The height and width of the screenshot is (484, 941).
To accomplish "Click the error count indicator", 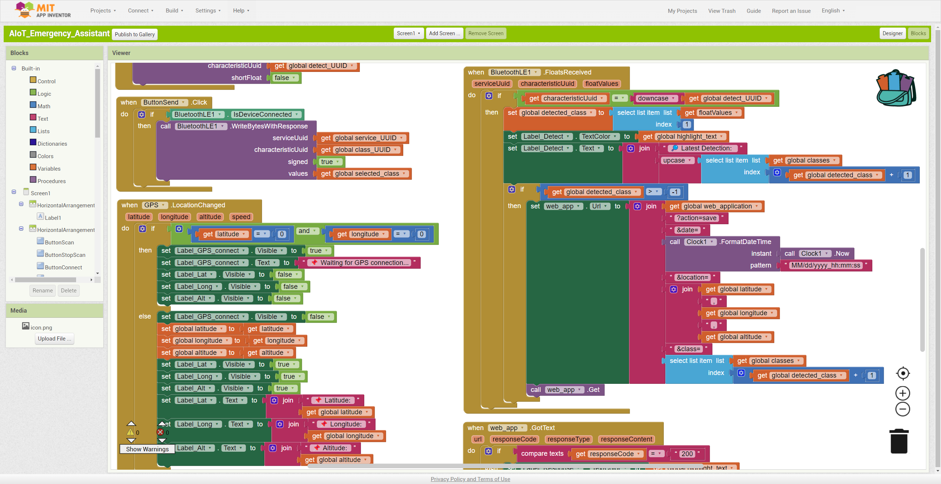I will [160, 432].
